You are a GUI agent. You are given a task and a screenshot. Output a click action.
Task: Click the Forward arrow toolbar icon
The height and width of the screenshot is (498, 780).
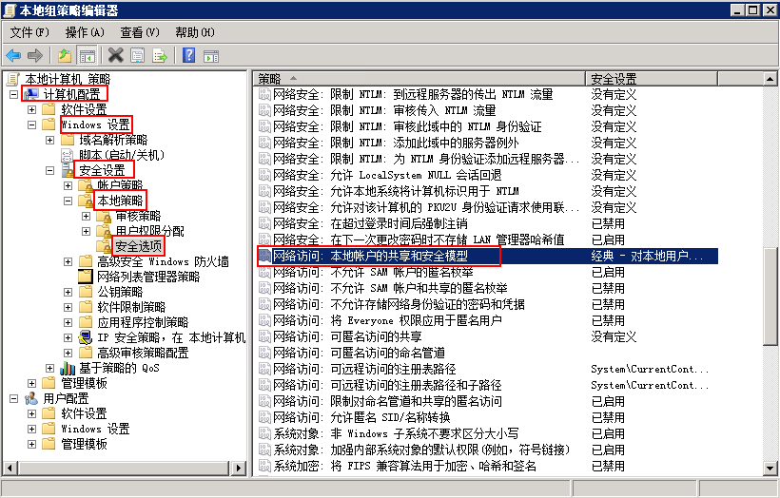click(35, 55)
